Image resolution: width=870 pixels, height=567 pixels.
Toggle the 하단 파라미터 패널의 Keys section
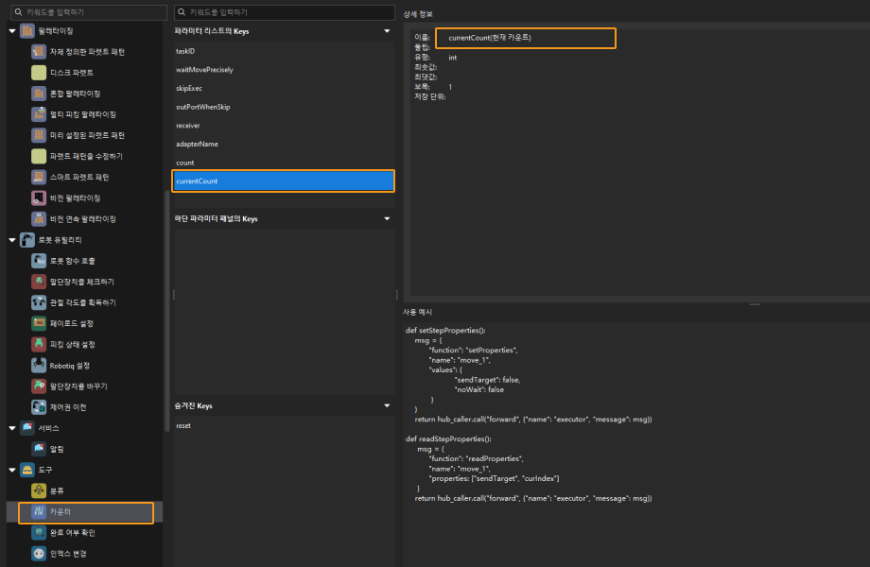pos(386,219)
